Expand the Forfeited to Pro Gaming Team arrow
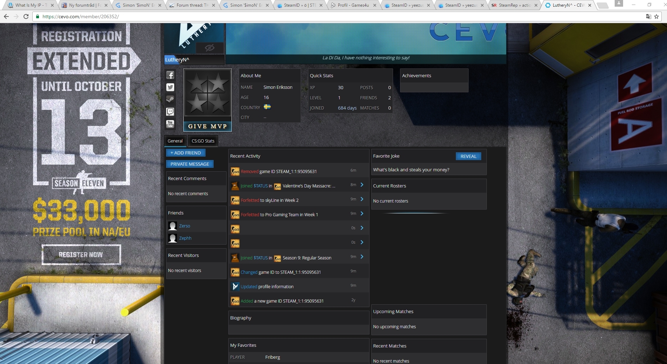Screen dimensions: 667x364 pyautogui.click(x=362, y=214)
